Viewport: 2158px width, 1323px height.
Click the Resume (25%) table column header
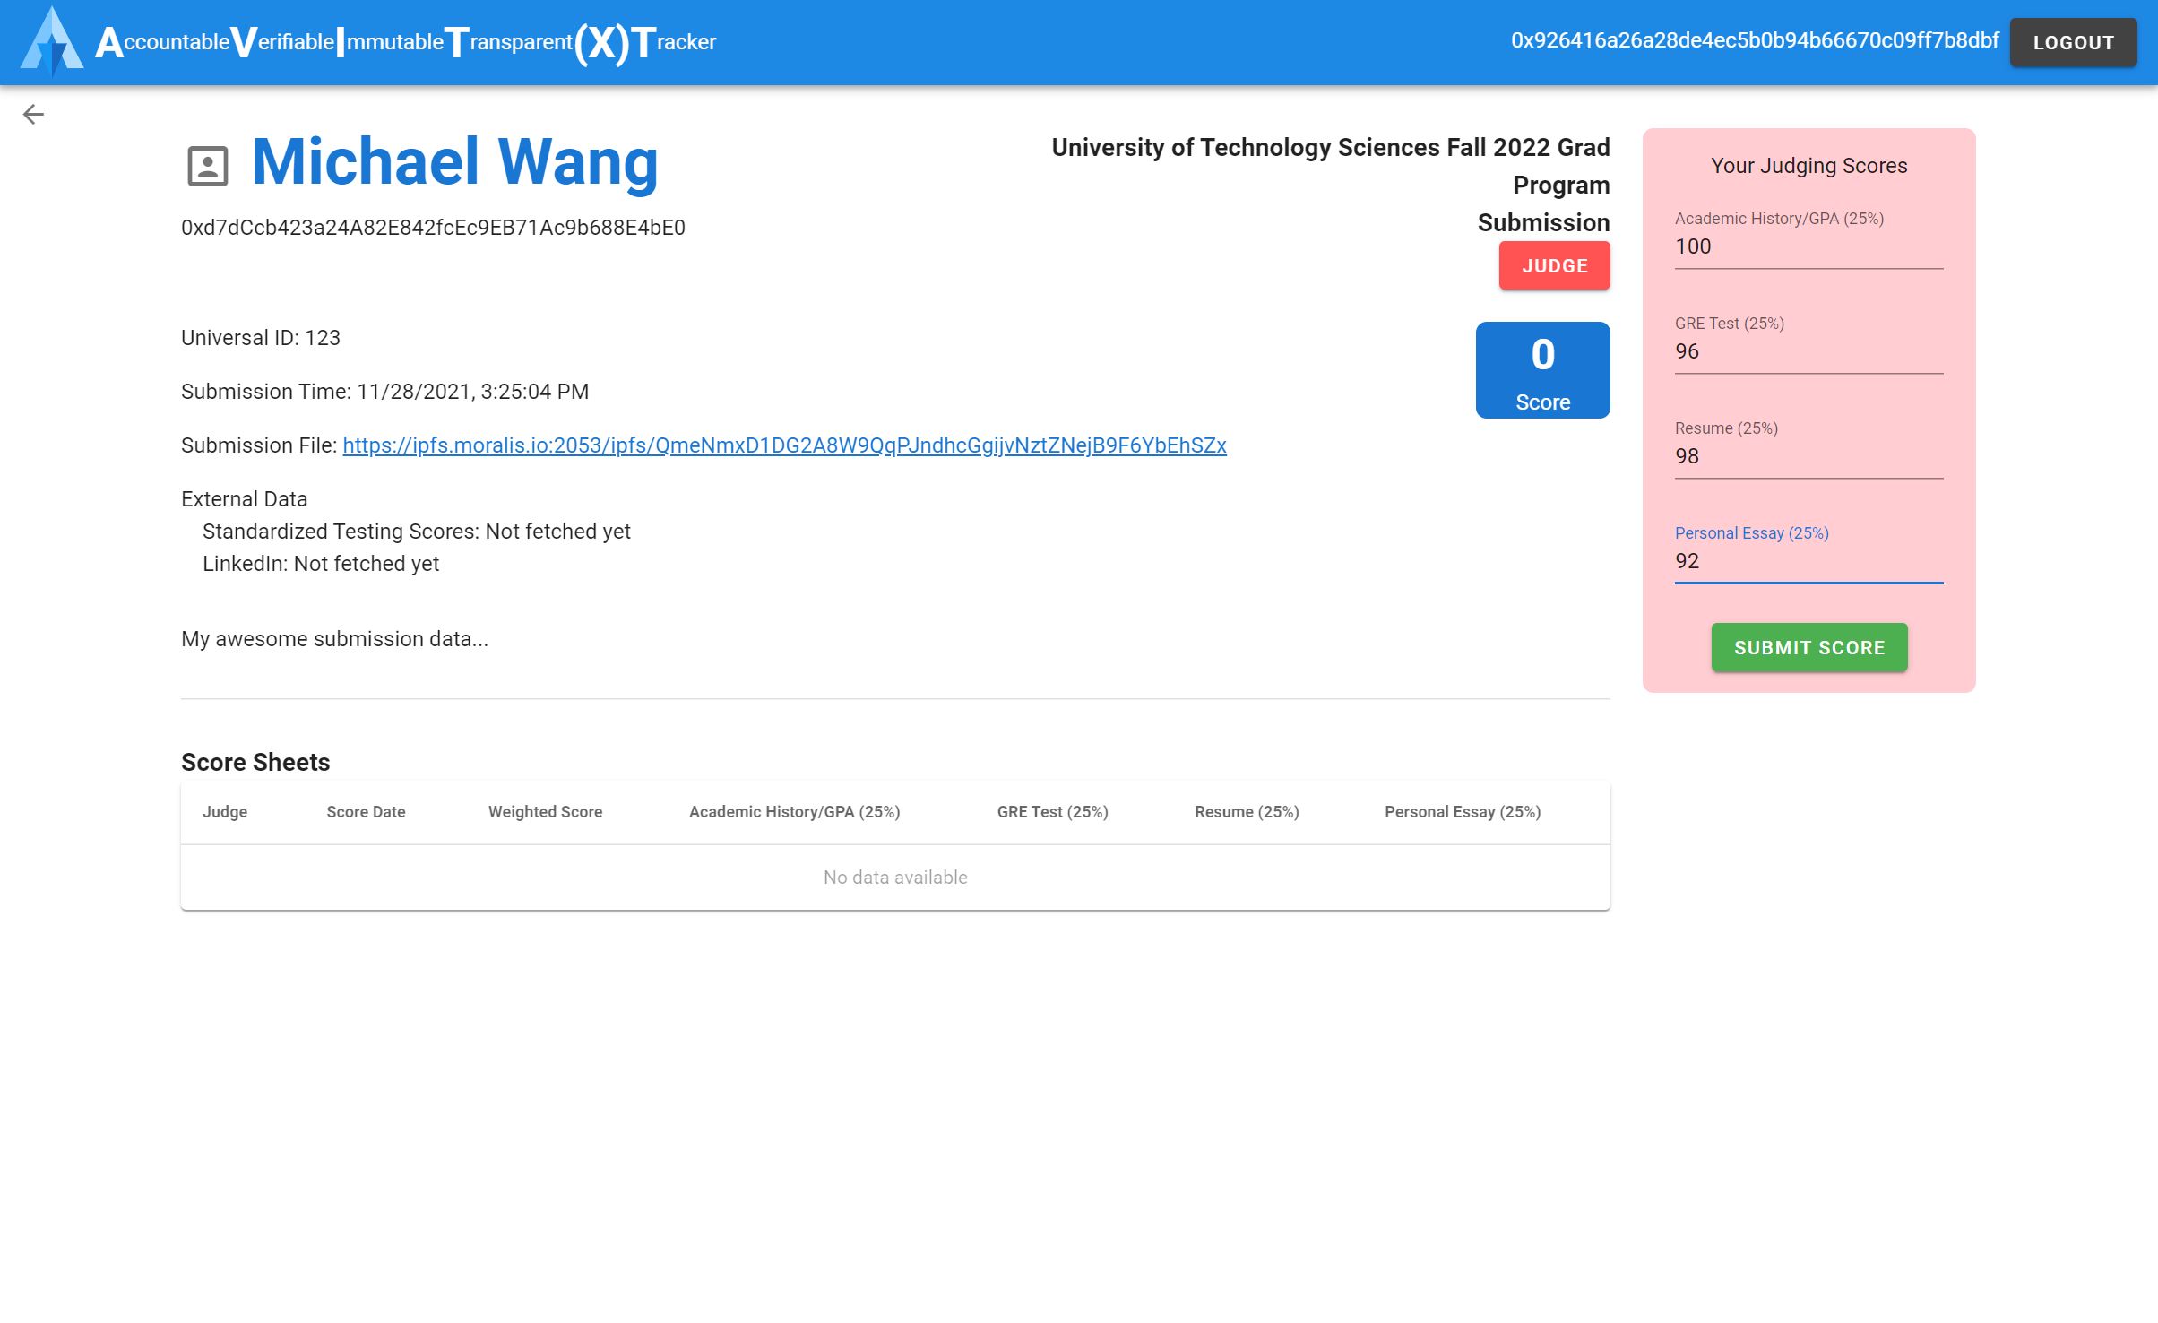pos(1246,812)
